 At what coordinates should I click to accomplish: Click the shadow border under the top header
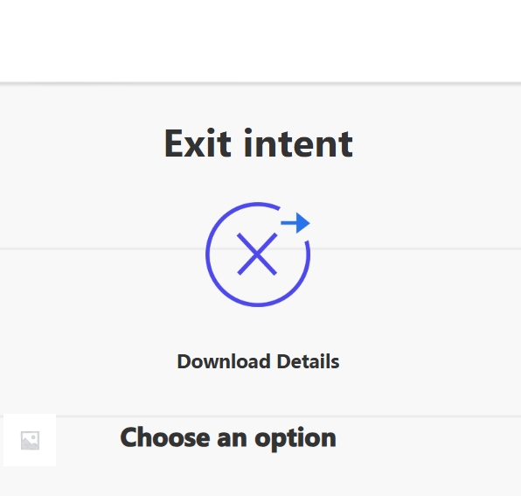click(x=260, y=83)
